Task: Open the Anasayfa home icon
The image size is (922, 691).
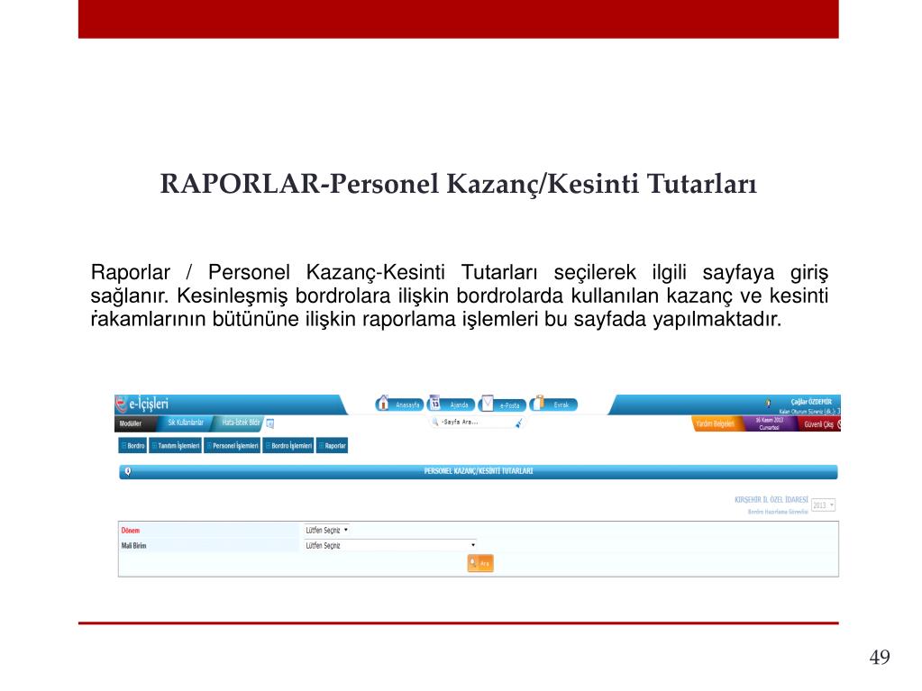Action: coord(383,403)
